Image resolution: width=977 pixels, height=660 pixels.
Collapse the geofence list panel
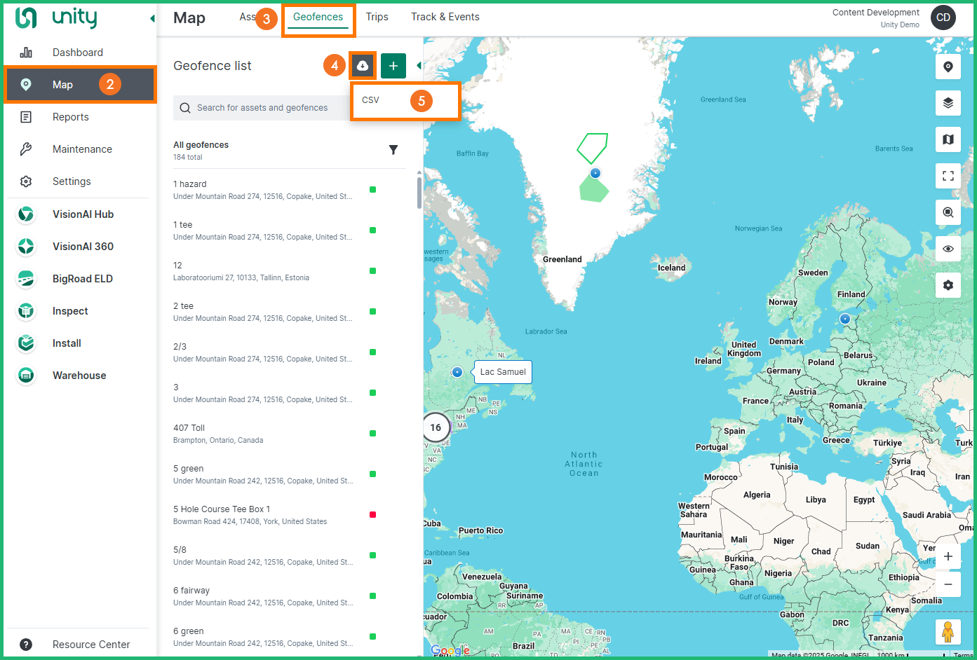[x=419, y=66]
